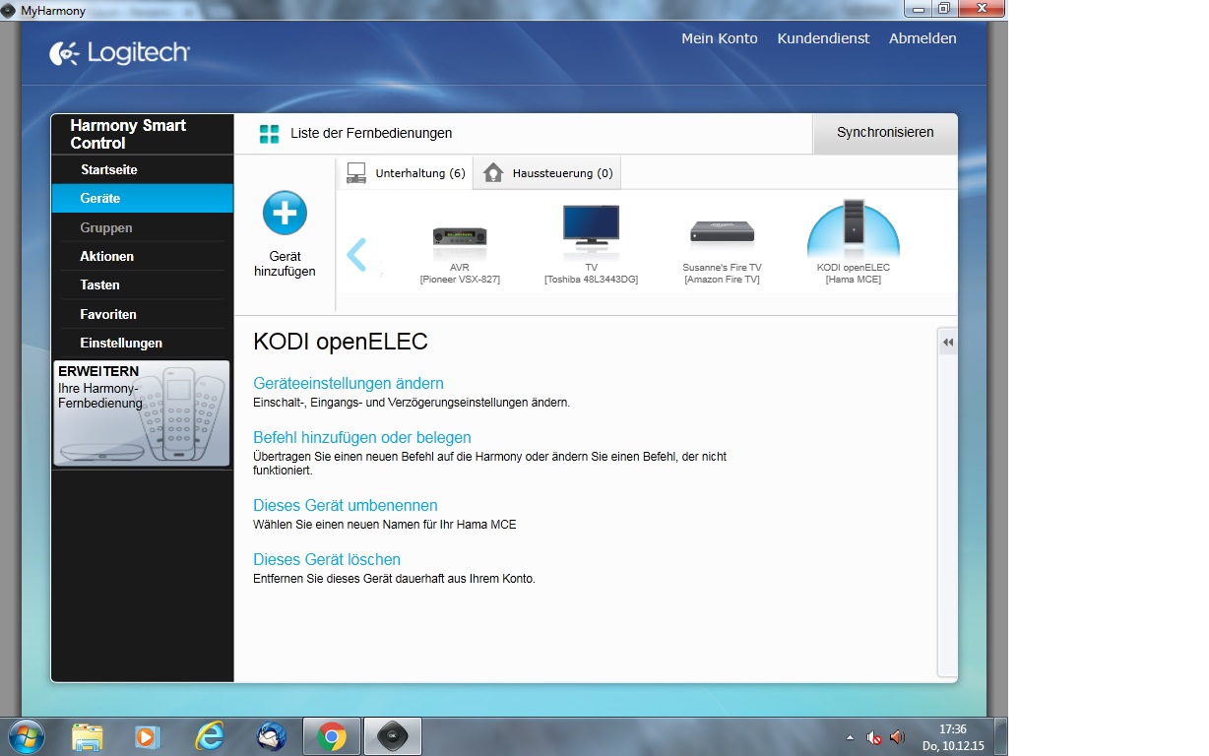Select the Toshiba TV device icon
Screen dimensions: 1209x756
591,224
